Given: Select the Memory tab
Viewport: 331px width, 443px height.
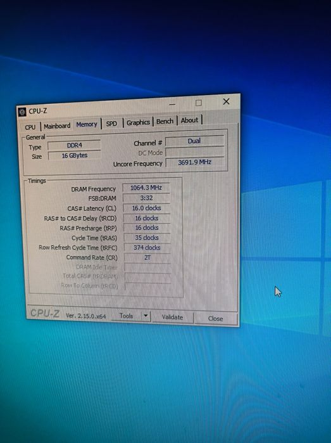Looking at the screenshot, I should [87, 125].
